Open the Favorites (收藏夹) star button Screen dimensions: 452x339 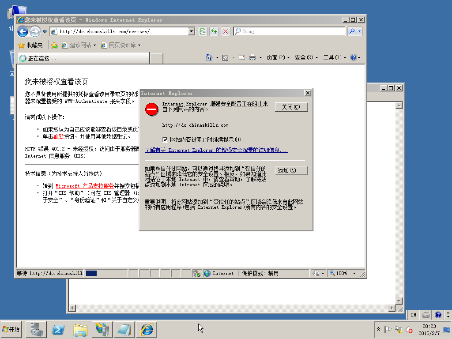pos(30,45)
